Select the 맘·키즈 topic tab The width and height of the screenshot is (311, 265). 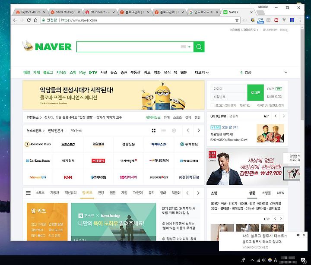point(87,192)
